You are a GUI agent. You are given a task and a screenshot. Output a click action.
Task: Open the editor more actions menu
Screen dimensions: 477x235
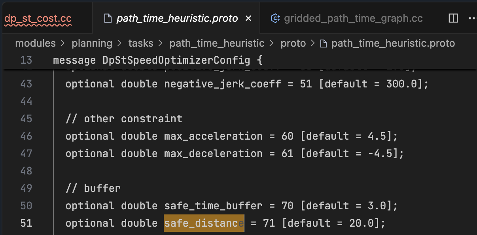pos(472,18)
